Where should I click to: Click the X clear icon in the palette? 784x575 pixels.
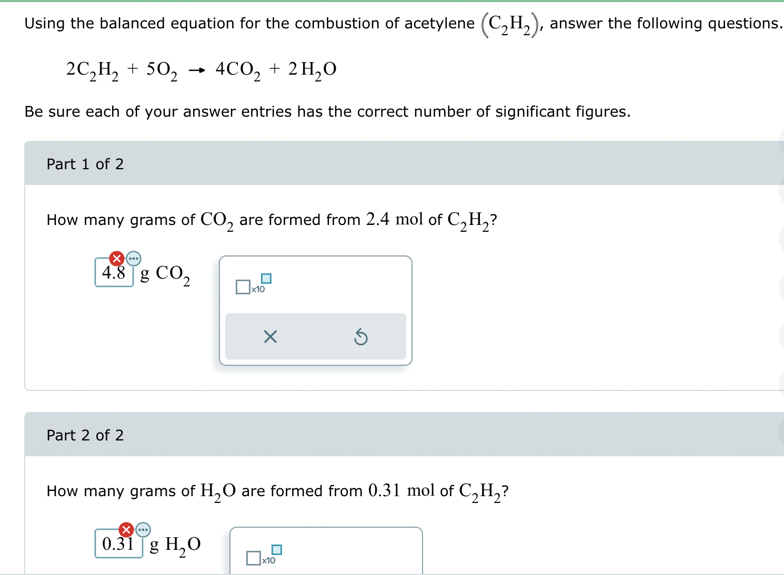(270, 337)
